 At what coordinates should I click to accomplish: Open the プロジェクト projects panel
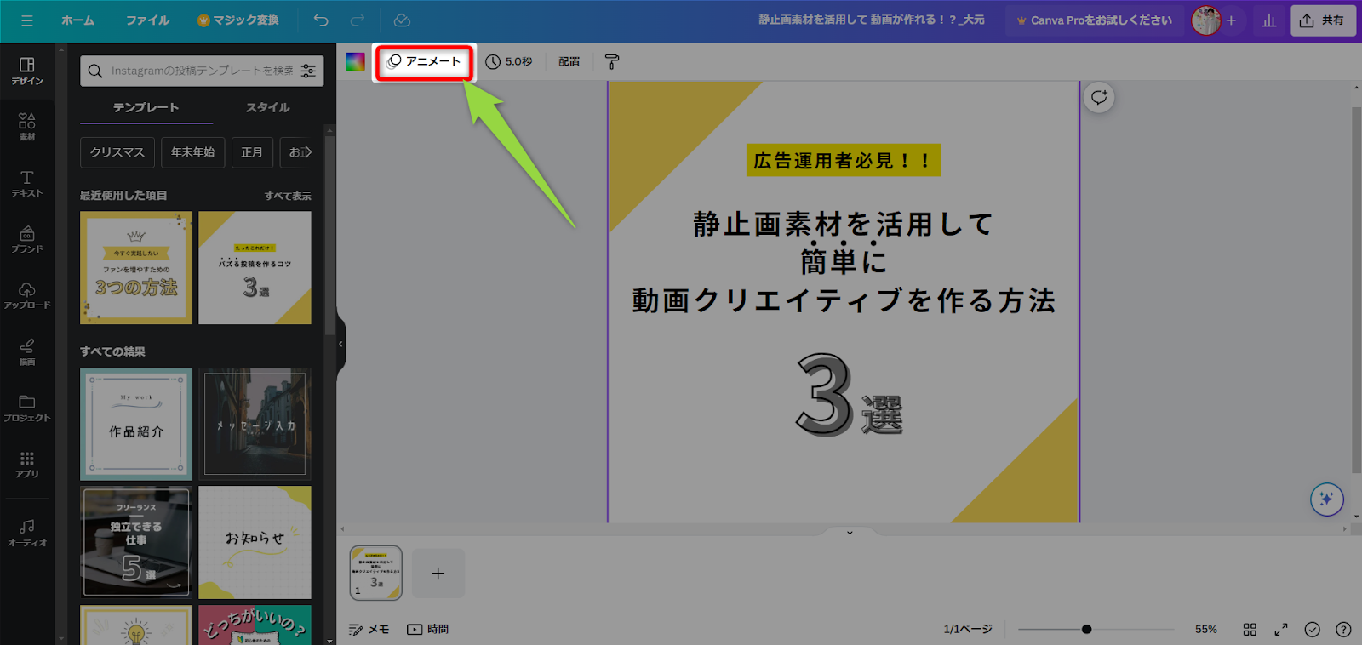(27, 408)
